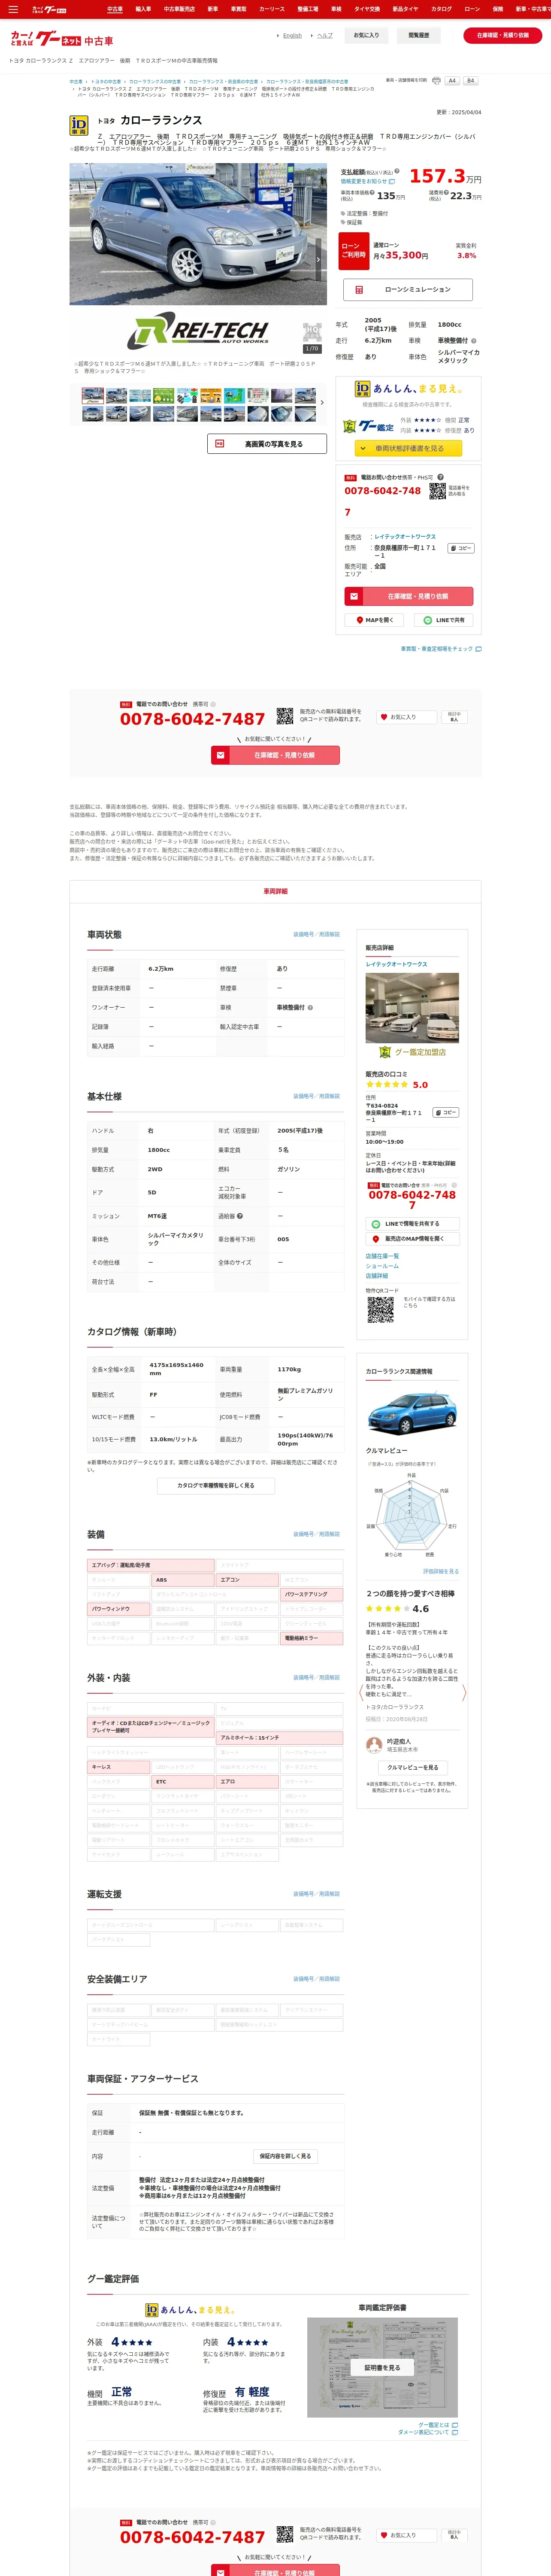Click 高画質の写真を見る button

click(267, 444)
